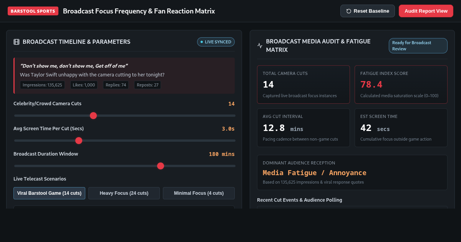Click the Celebrity/Crowd Camera Cuts value 14
The image size is (461, 242).
click(x=231, y=104)
